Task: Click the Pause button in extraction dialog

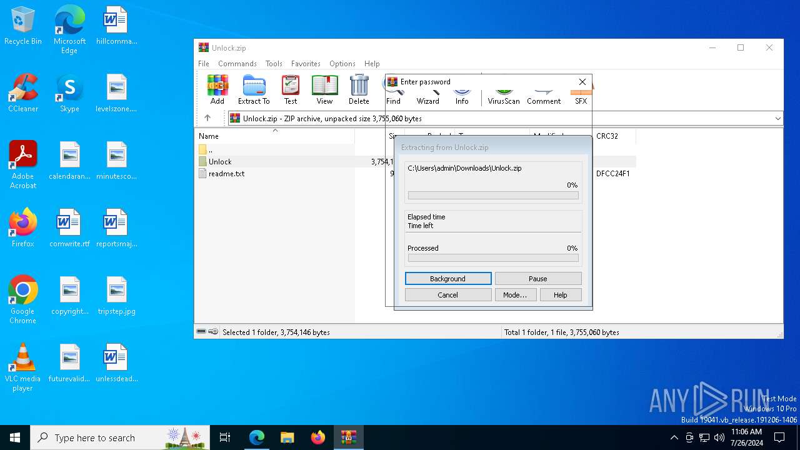Action: click(x=538, y=279)
